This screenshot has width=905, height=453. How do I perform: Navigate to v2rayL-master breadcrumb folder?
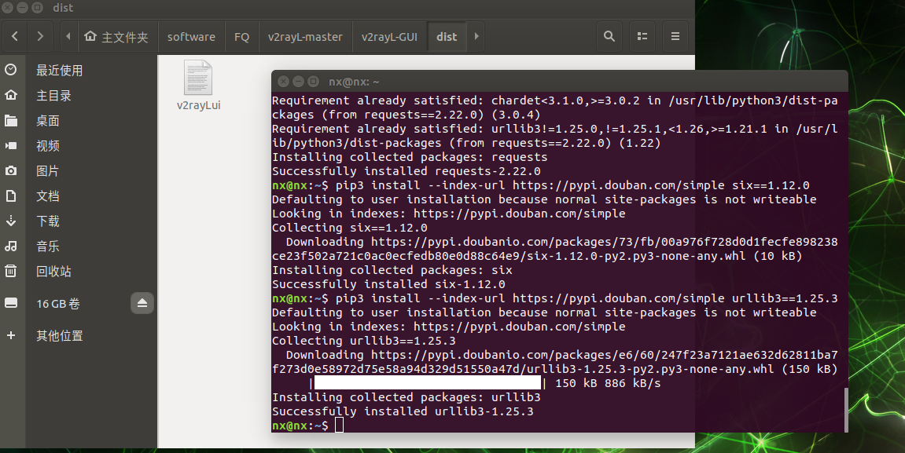[x=305, y=37]
